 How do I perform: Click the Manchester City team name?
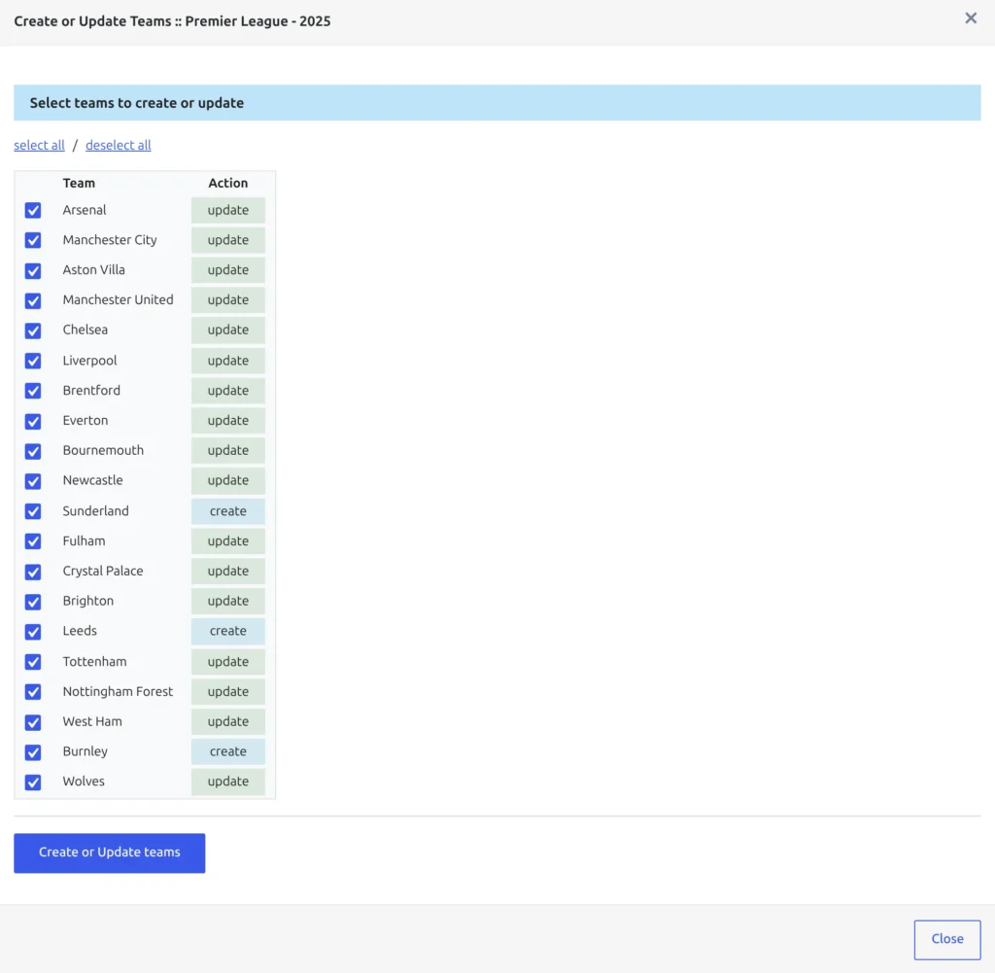(x=110, y=240)
